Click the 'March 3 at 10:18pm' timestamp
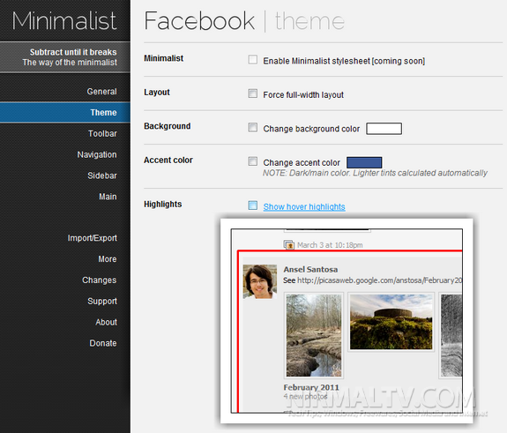Image resolution: width=507 pixels, height=433 pixels. point(330,245)
